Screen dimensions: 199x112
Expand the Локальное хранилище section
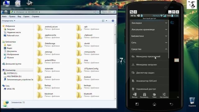(x=149, y=30)
